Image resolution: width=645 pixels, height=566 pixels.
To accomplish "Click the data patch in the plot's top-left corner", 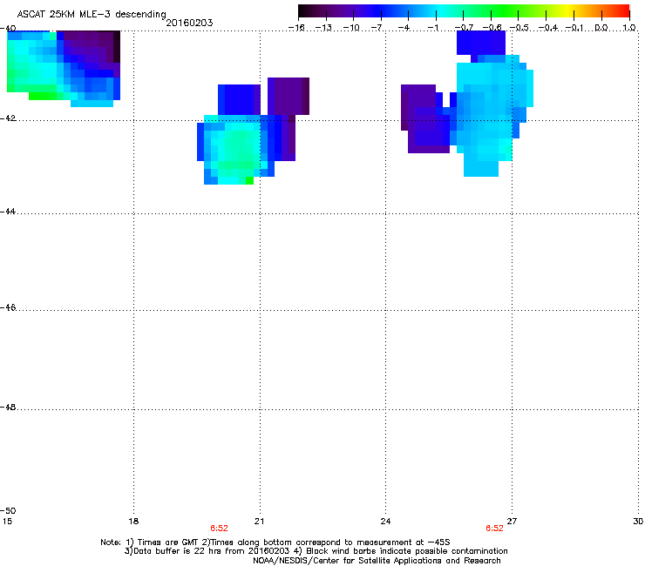I will click(x=64, y=68).
